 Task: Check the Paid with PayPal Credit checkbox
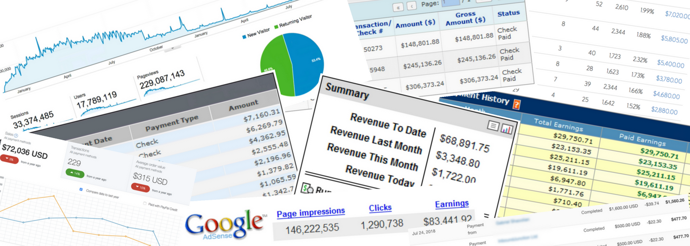[145, 203]
